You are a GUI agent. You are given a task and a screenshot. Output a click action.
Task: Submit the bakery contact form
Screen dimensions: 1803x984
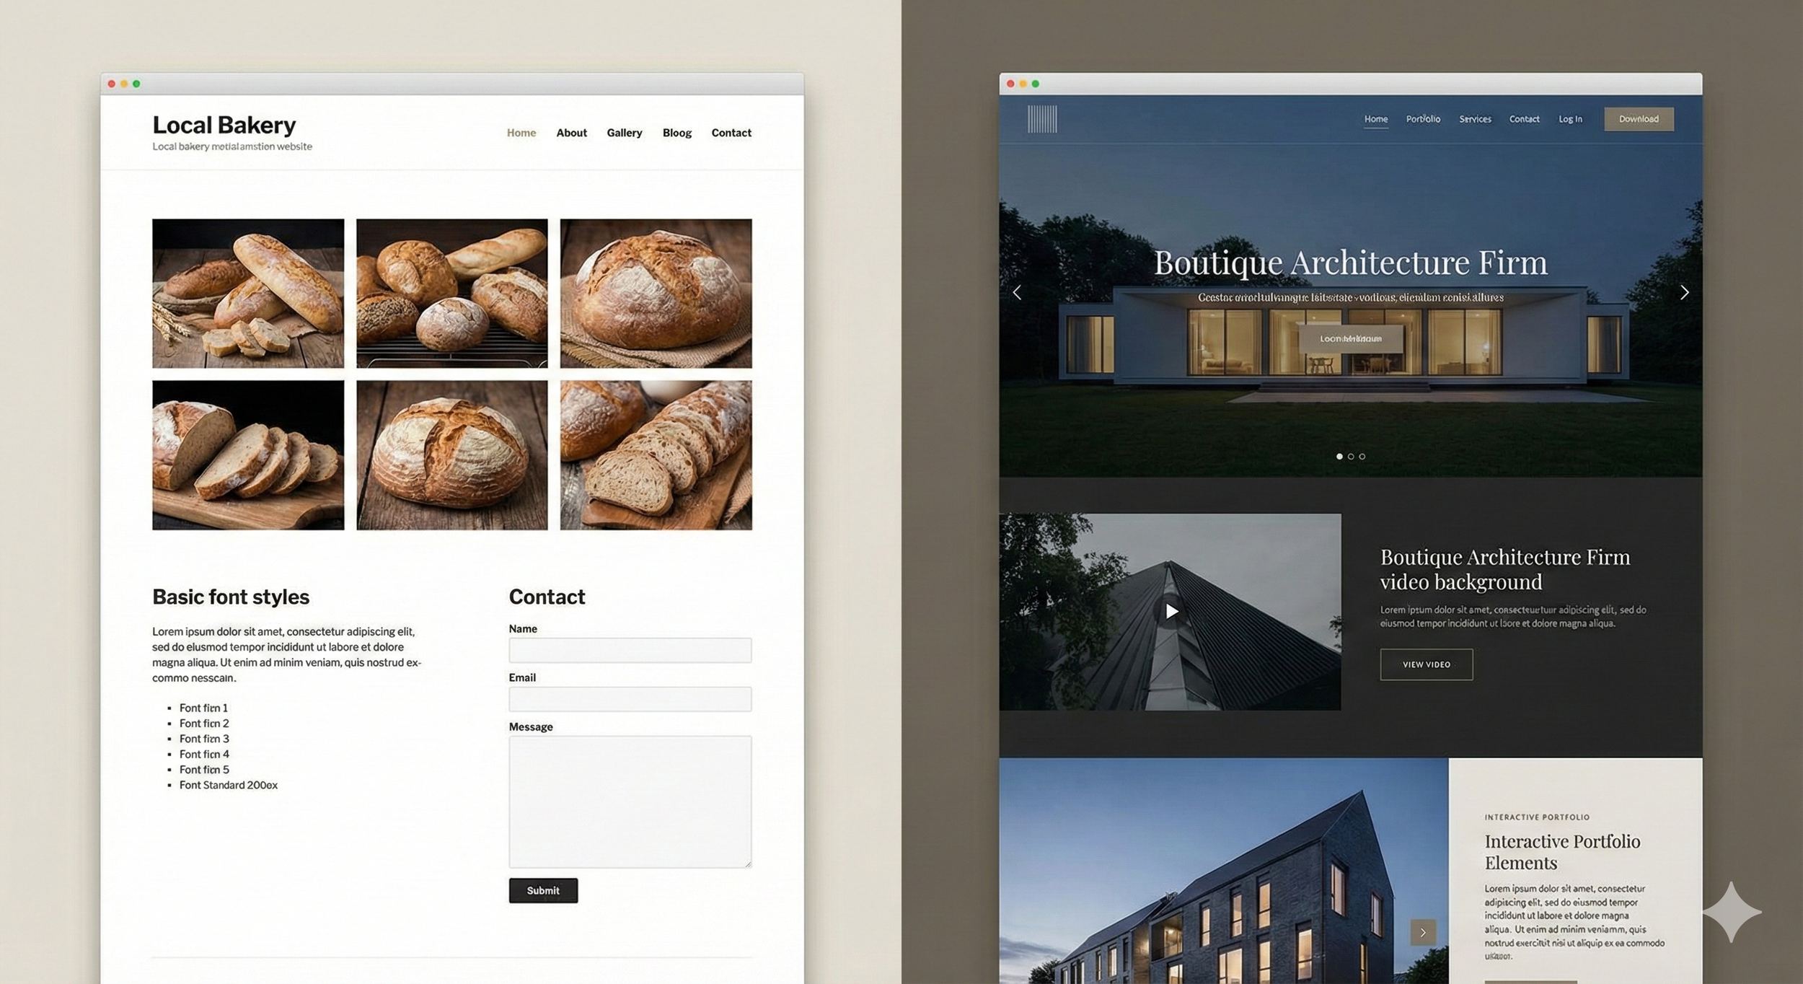(543, 890)
